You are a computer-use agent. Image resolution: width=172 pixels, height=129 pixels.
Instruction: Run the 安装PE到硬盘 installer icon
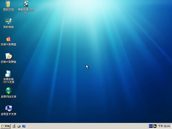pos(8,39)
